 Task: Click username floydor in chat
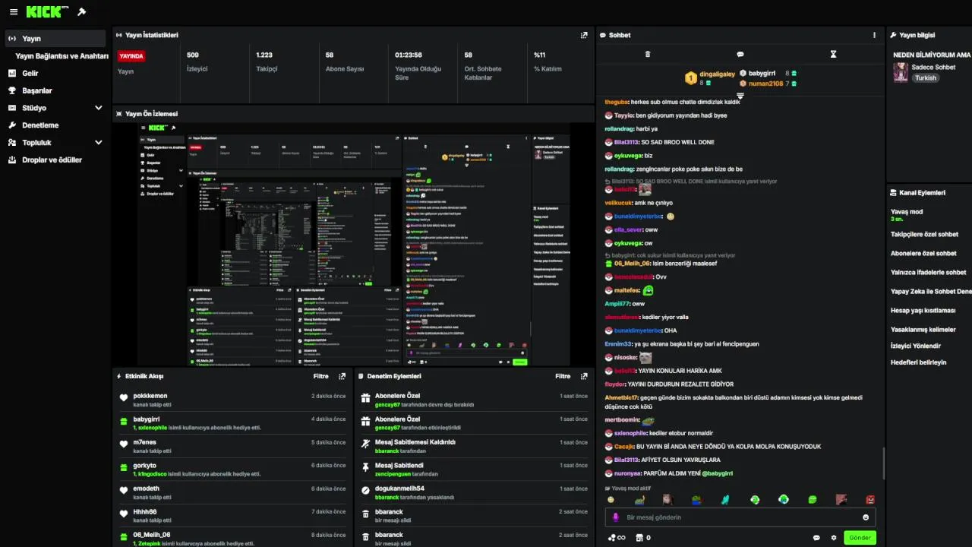point(615,384)
